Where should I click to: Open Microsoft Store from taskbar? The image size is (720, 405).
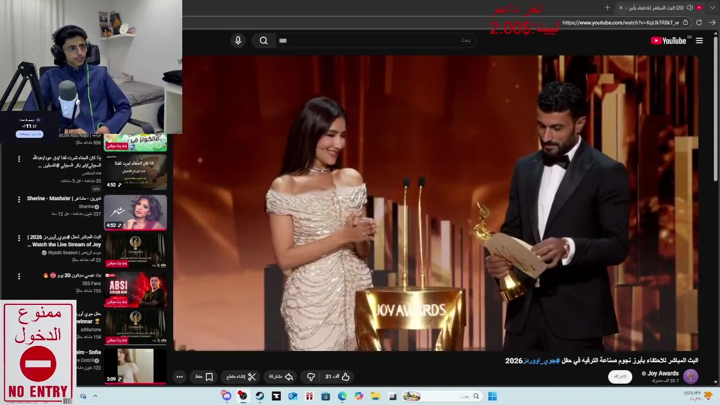tap(326, 396)
